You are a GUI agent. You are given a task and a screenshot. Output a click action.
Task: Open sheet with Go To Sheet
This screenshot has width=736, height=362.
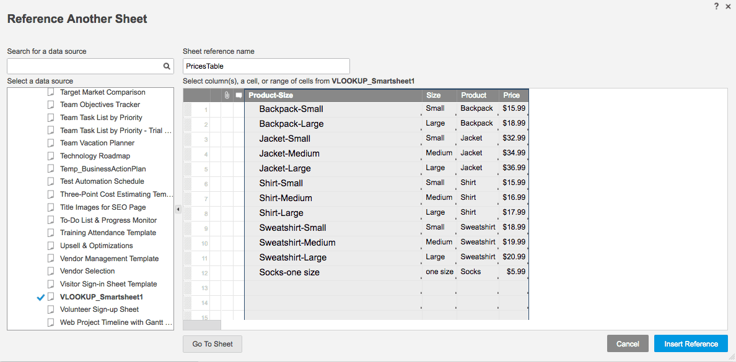pos(212,344)
